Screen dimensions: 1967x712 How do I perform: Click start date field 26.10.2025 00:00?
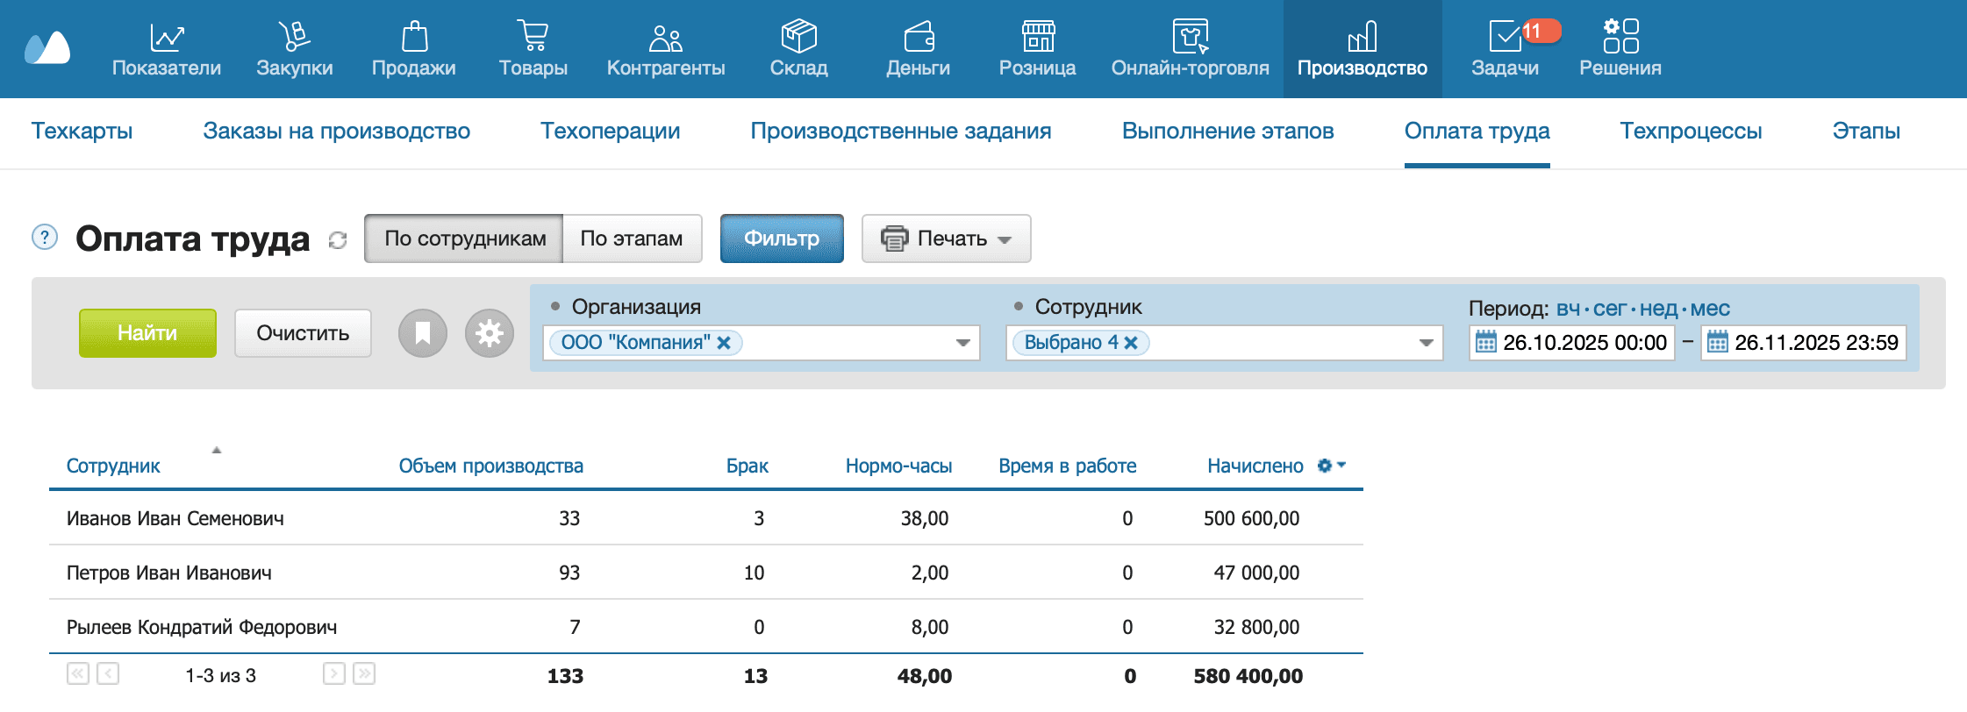[1572, 343]
